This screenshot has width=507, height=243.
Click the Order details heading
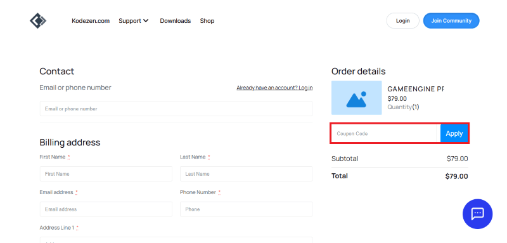pyautogui.click(x=358, y=71)
